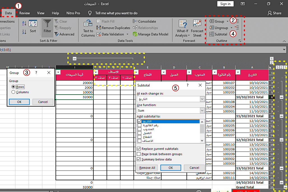Check القطاع in subtotal list
288x192 pixels.
point(139,137)
